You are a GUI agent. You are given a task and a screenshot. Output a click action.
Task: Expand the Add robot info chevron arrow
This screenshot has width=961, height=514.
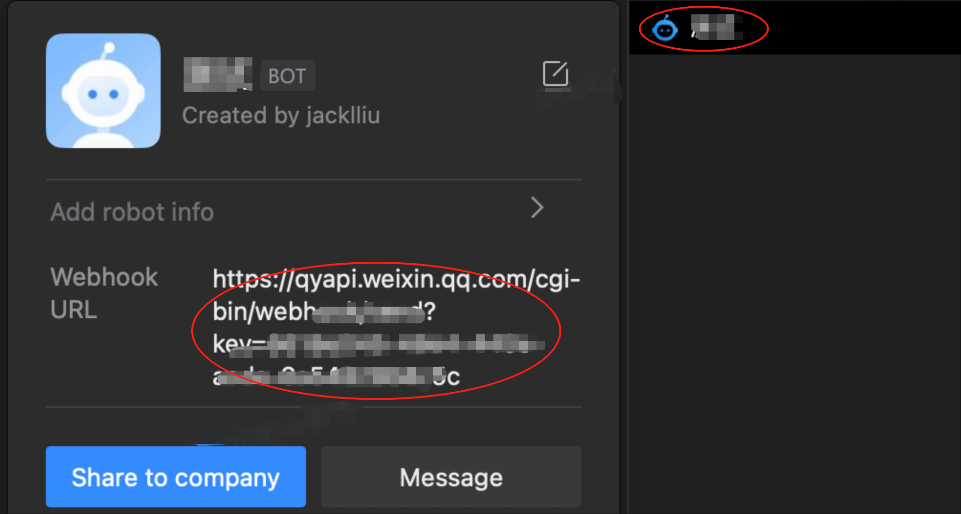pyautogui.click(x=537, y=208)
